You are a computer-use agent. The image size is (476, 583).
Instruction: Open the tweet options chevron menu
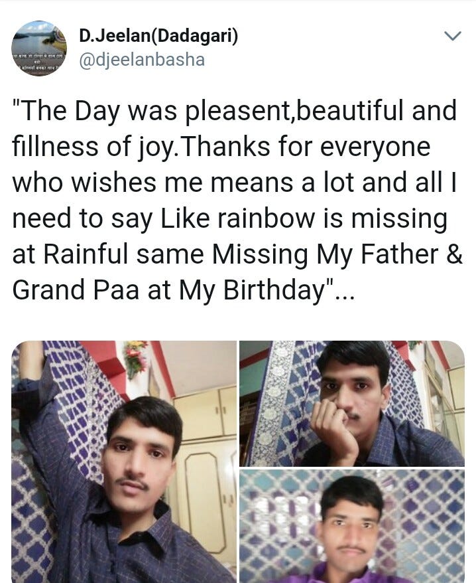pyautogui.click(x=453, y=36)
